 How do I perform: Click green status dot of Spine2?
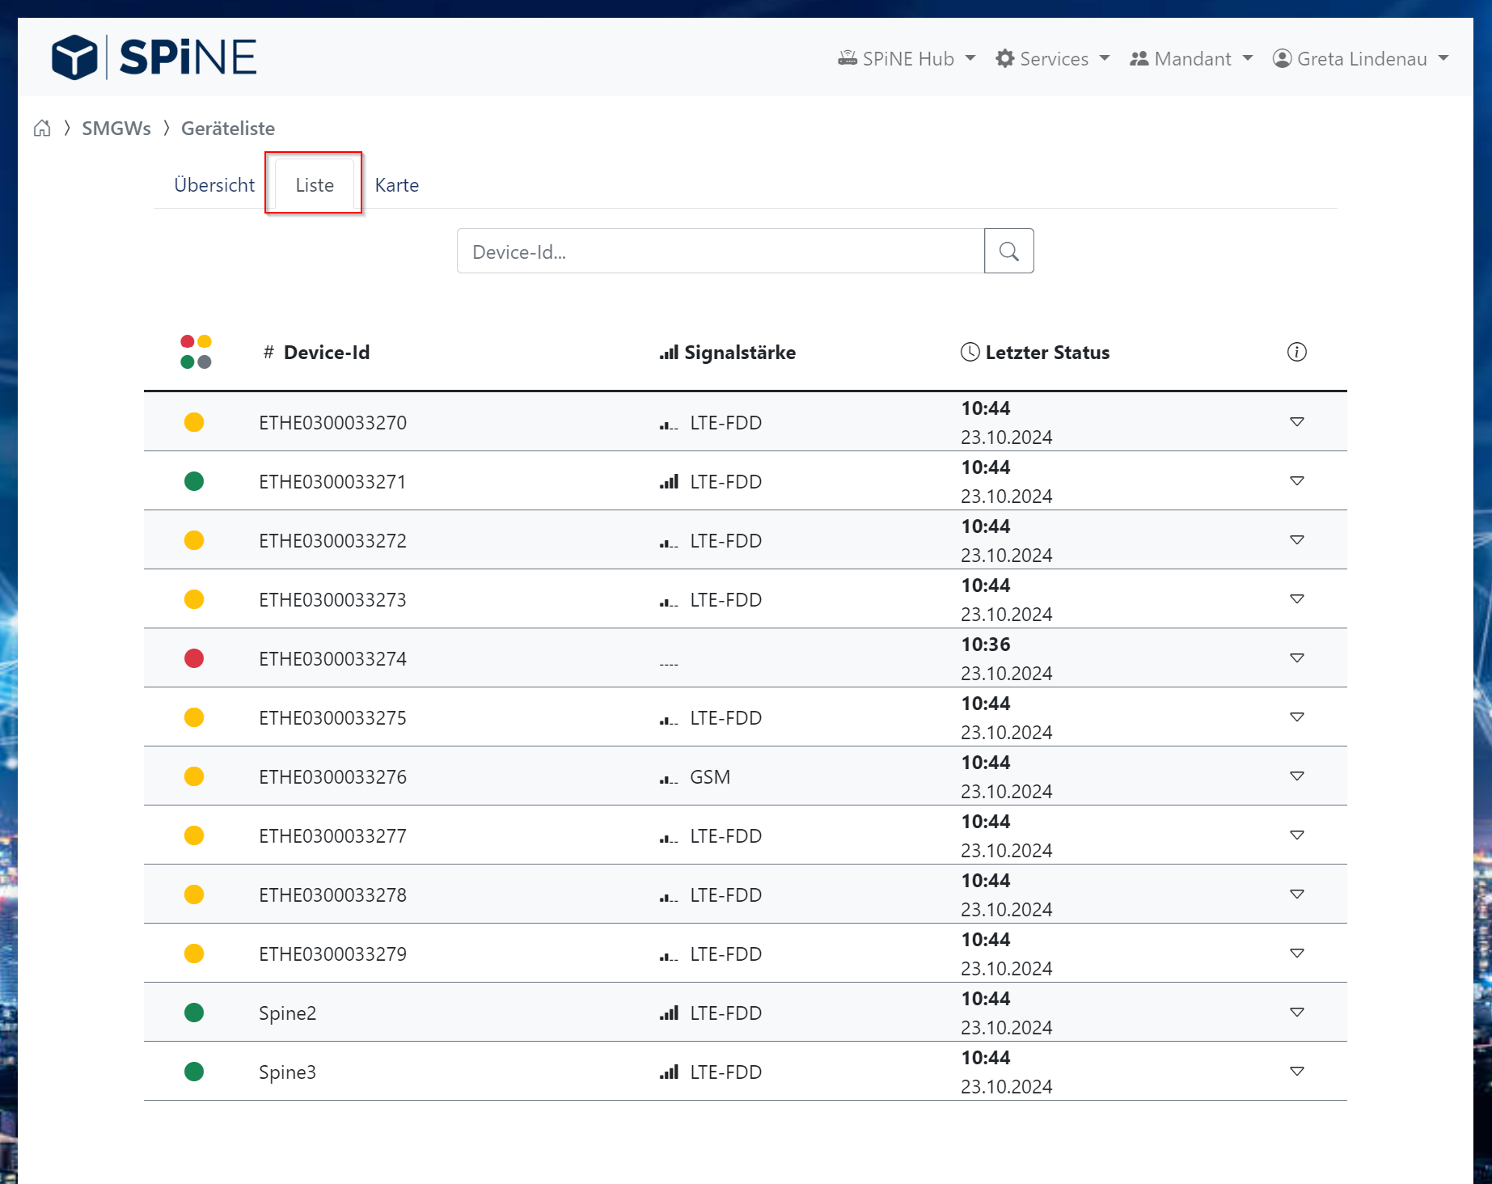[194, 1013]
